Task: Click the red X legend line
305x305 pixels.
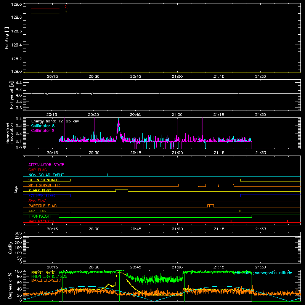Action: click(x=45, y=8)
